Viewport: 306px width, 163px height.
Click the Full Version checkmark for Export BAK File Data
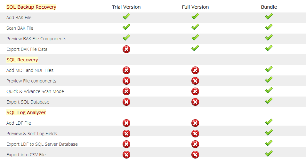(x=195, y=48)
